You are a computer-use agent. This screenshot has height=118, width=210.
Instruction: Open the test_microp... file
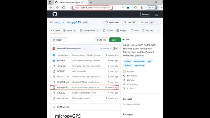click(63, 98)
